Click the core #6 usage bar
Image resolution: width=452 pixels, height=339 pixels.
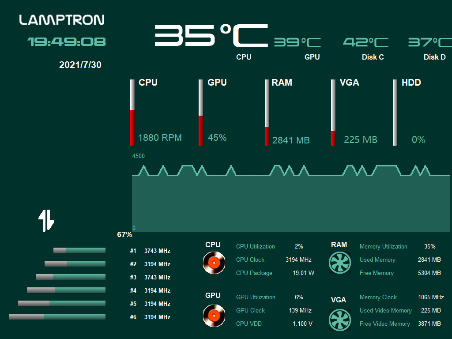(57, 317)
